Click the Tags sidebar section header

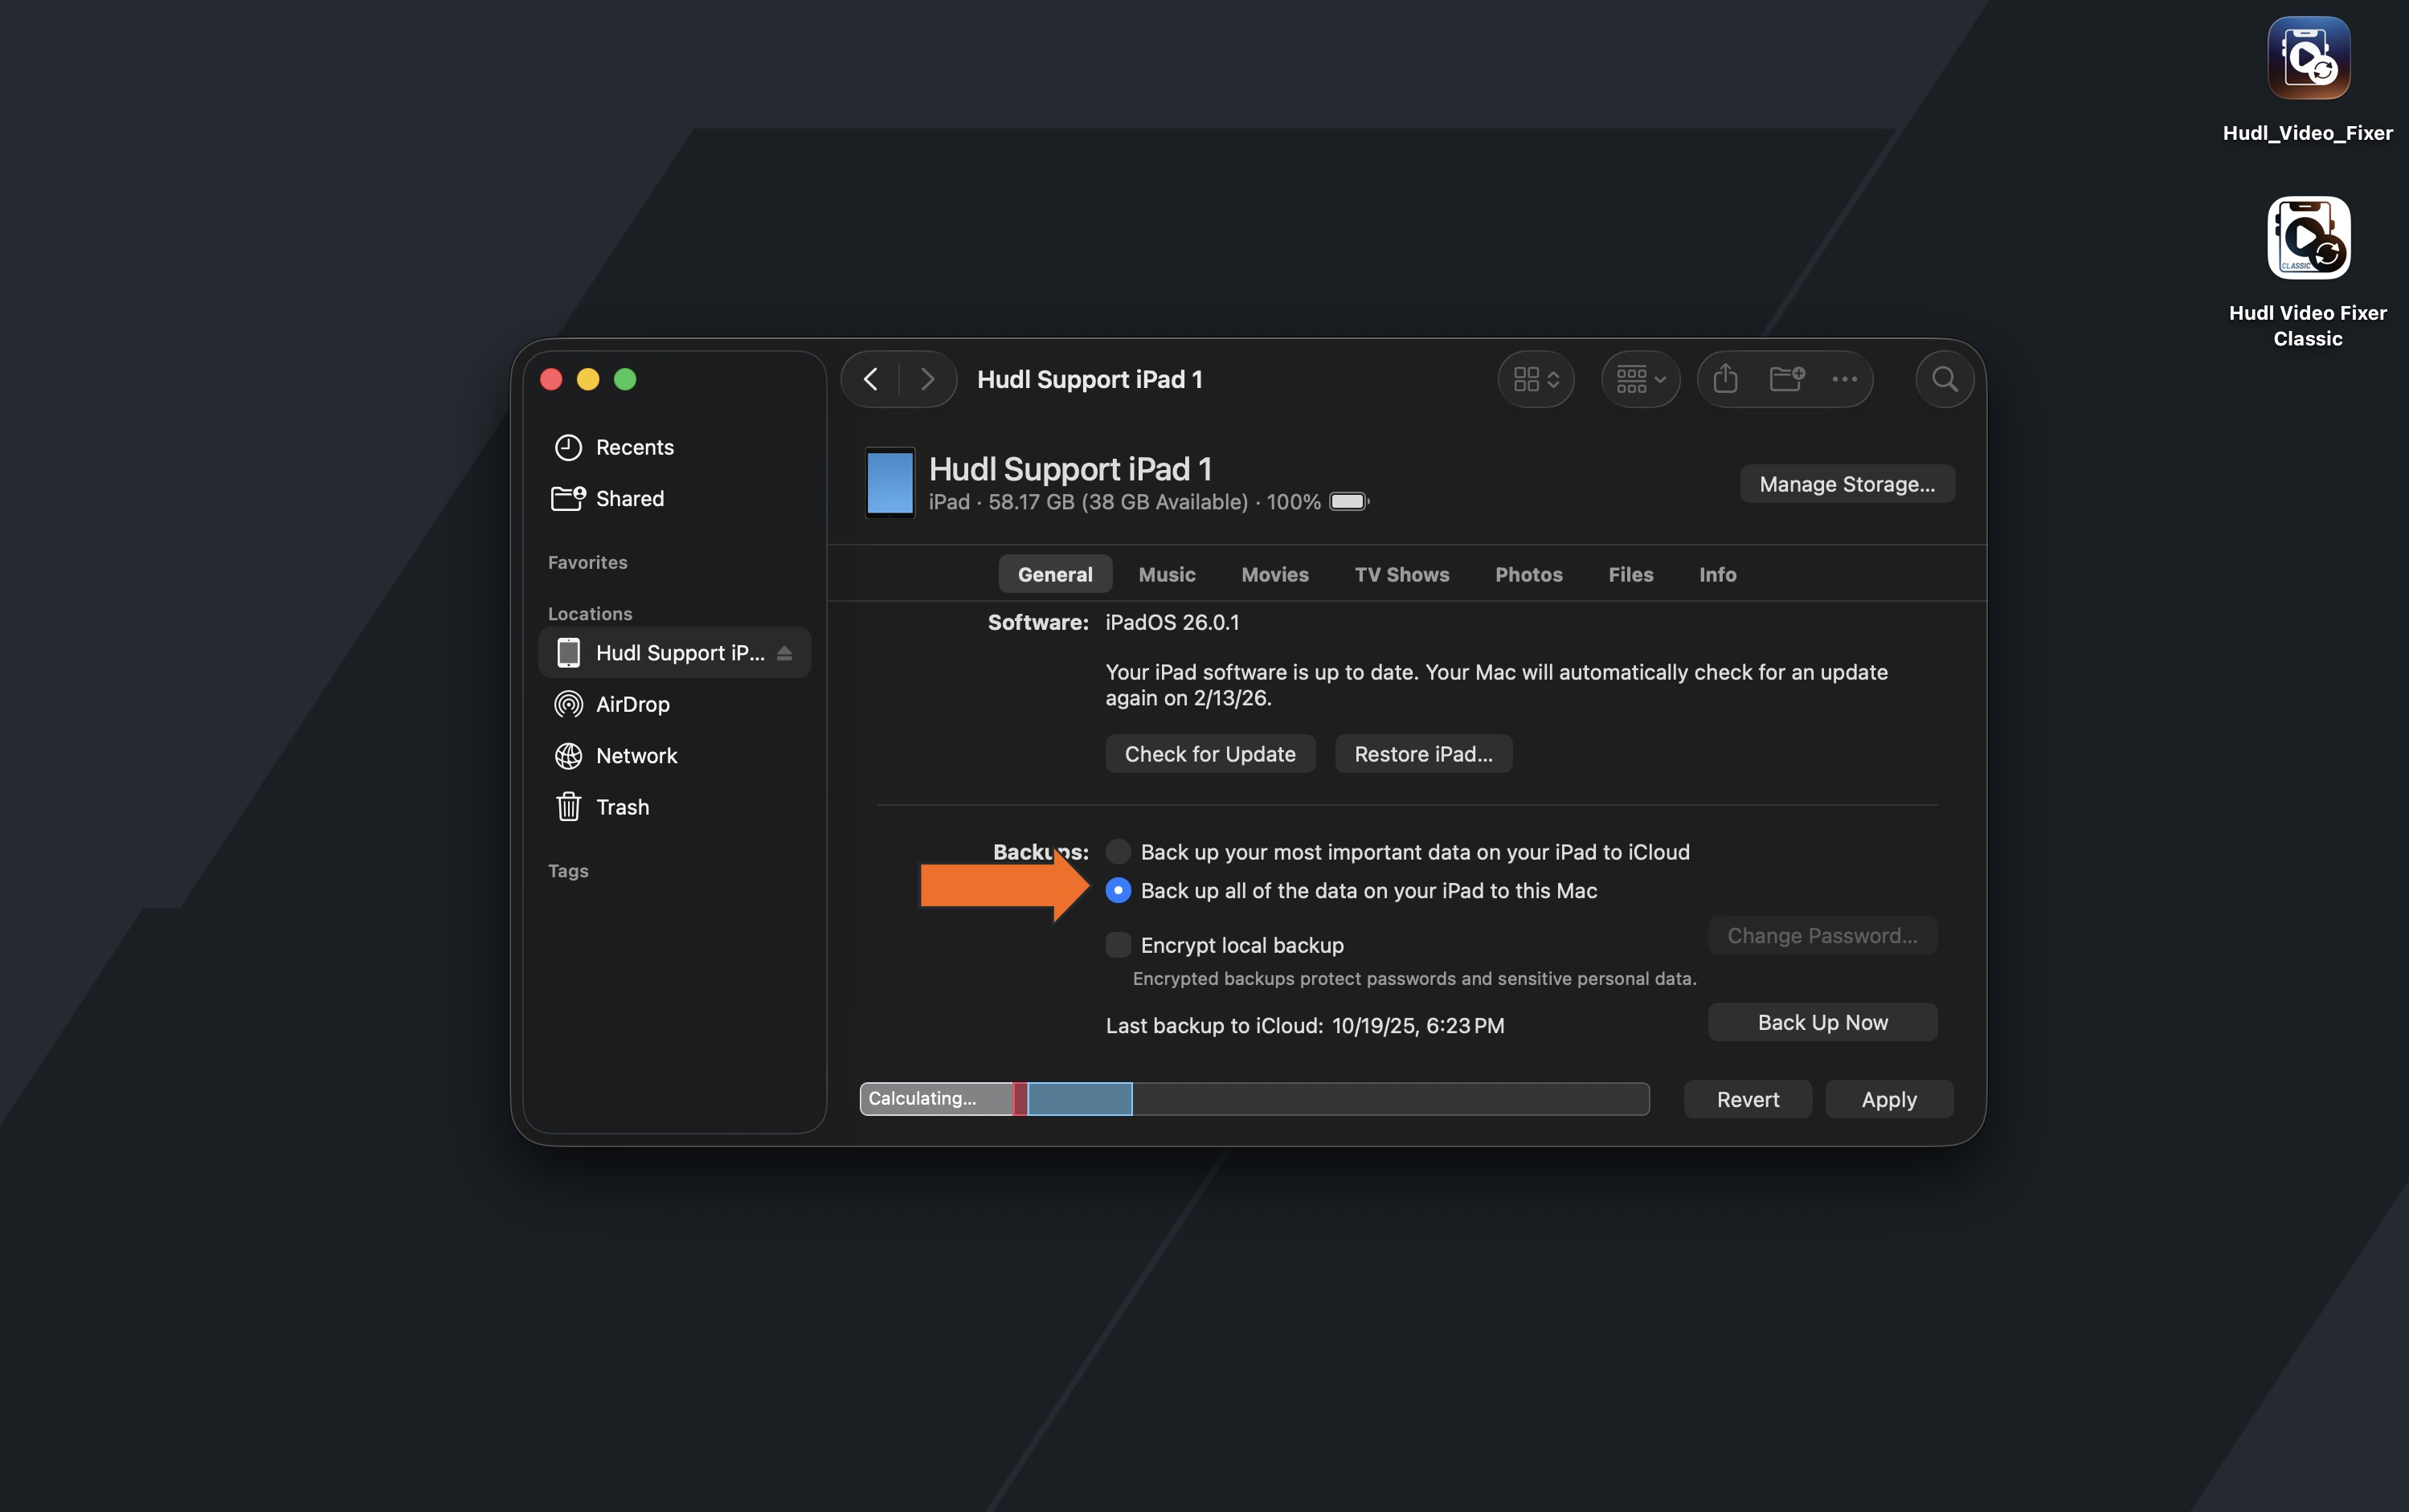(567, 871)
